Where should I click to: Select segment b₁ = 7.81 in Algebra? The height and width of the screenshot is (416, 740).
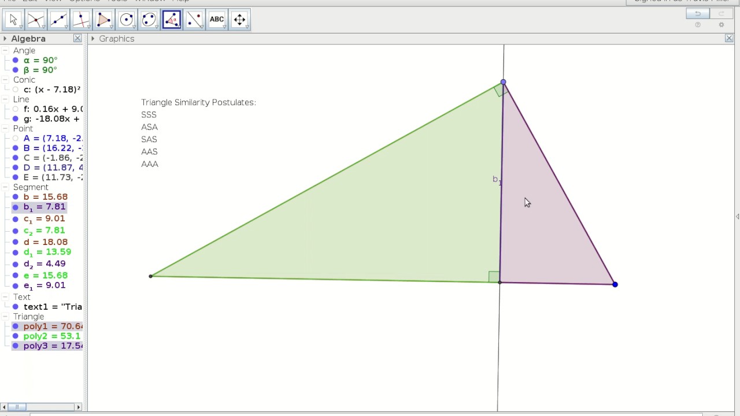[x=44, y=207]
